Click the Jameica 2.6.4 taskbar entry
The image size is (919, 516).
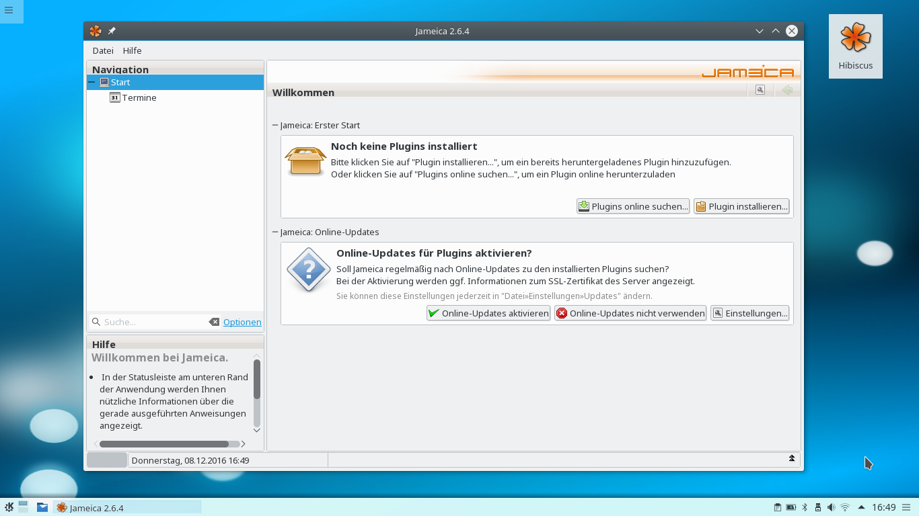click(128, 507)
